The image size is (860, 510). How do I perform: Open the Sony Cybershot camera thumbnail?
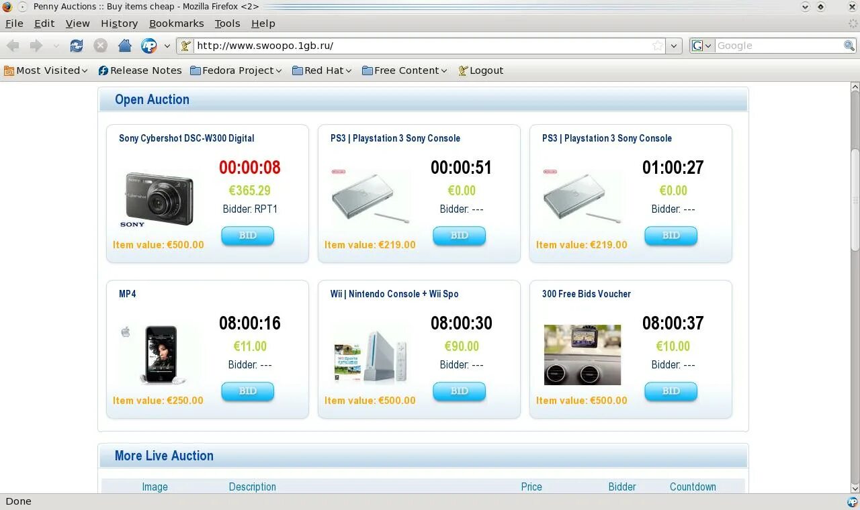pos(158,199)
